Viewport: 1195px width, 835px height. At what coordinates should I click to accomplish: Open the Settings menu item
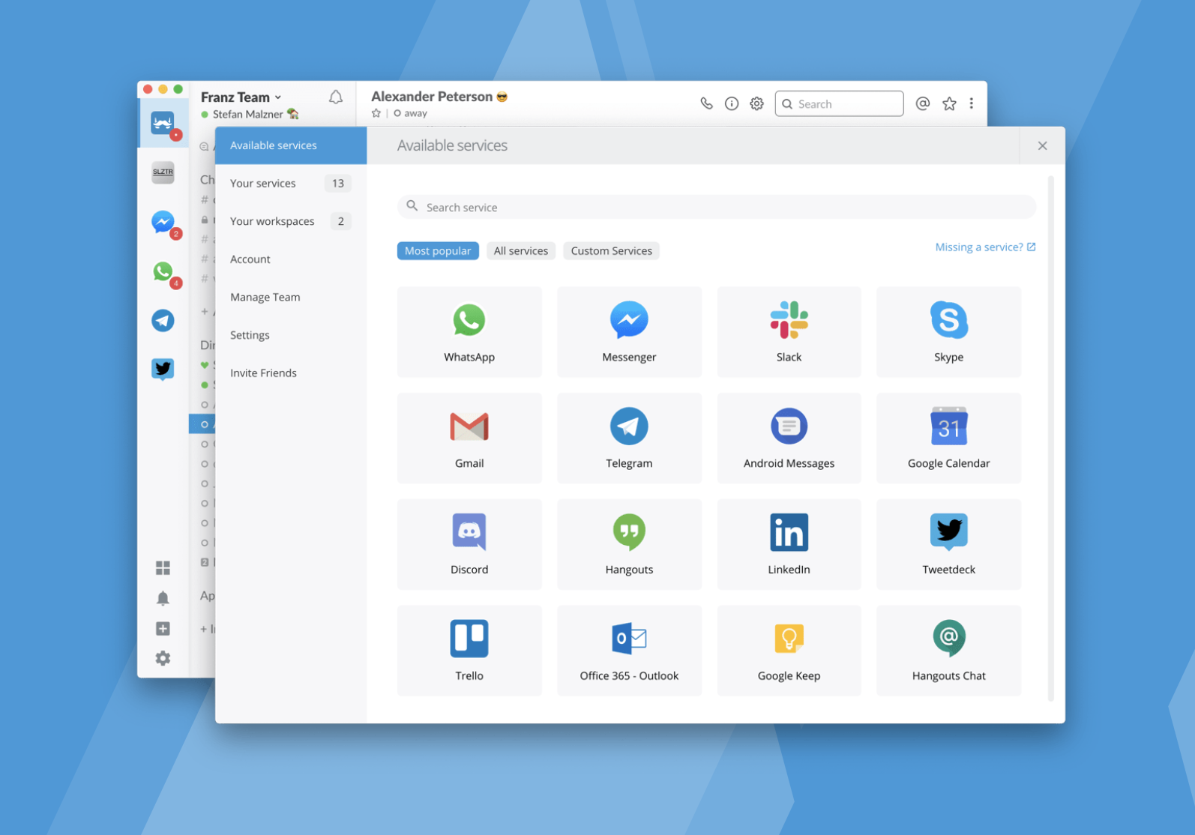291,335
